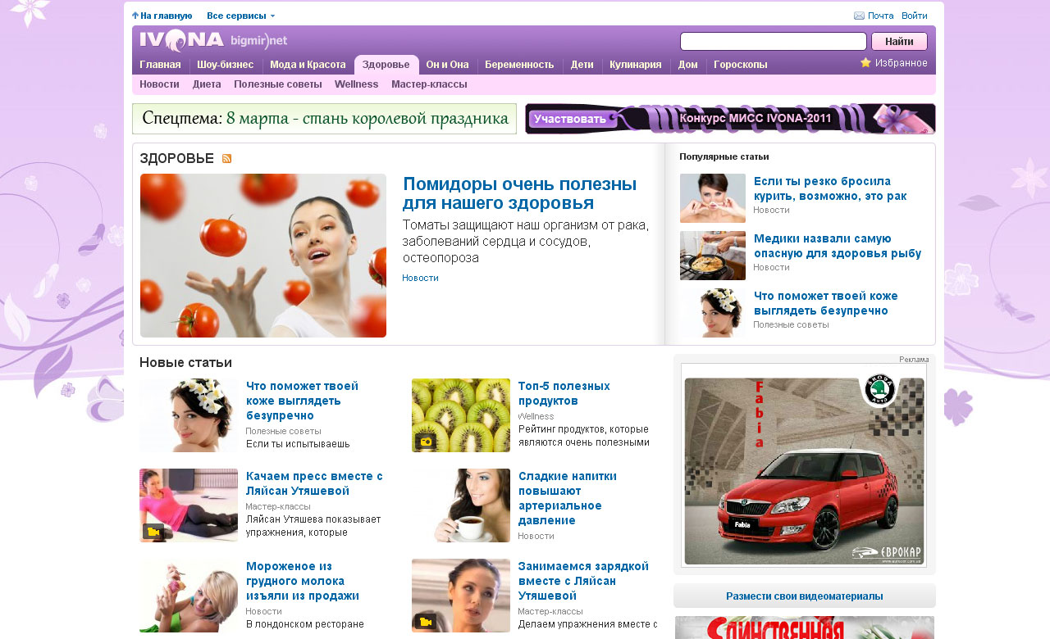Expand the Все сервисы dropdown
Viewport: 1050px width, 639px height.
click(x=240, y=16)
